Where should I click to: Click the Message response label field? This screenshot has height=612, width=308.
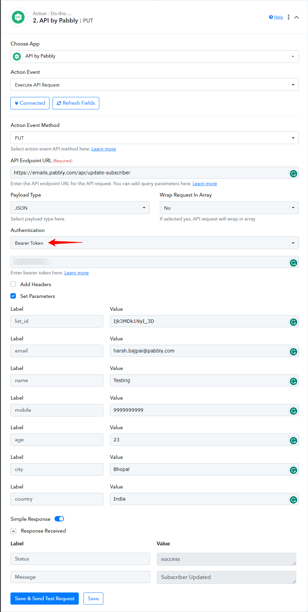80,577
